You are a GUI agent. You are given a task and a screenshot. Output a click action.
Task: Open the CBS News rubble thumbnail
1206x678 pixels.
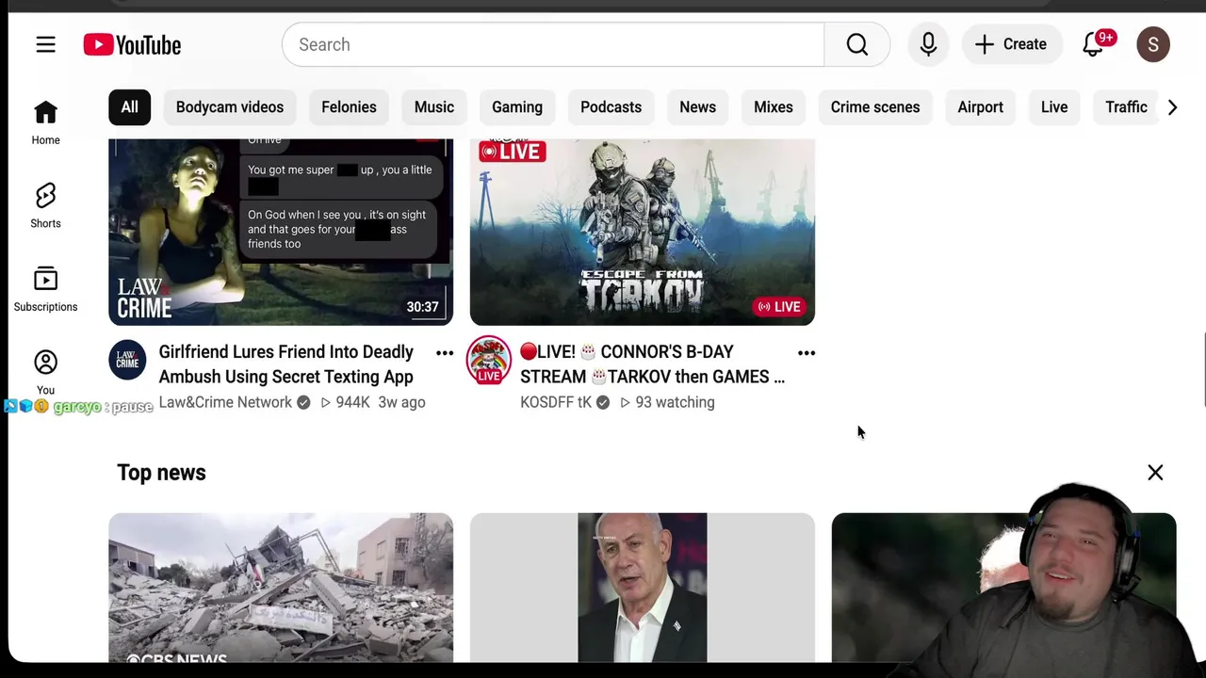point(281,588)
